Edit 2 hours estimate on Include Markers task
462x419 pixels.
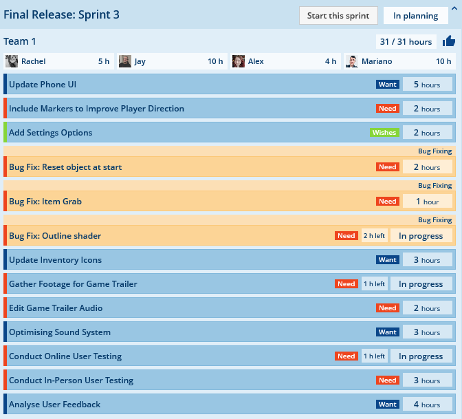[427, 109]
